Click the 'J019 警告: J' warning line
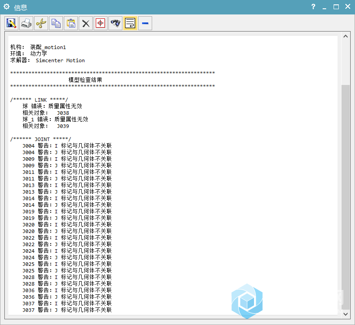The image size is (355, 325). (67, 218)
